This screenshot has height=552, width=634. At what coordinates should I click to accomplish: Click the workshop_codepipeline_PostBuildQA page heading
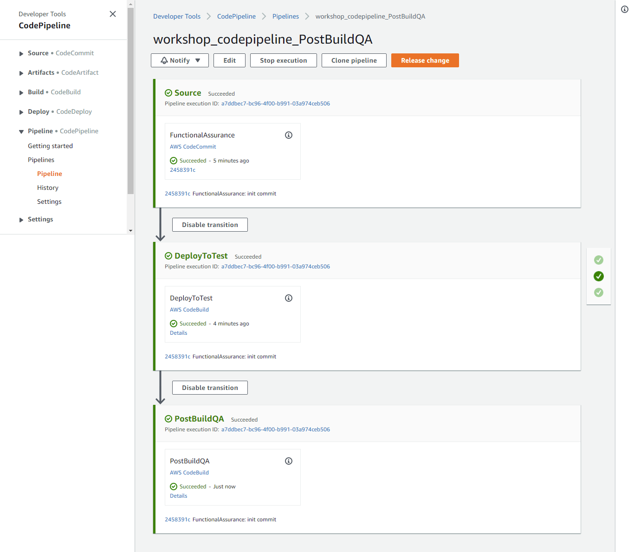coord(263,39)
